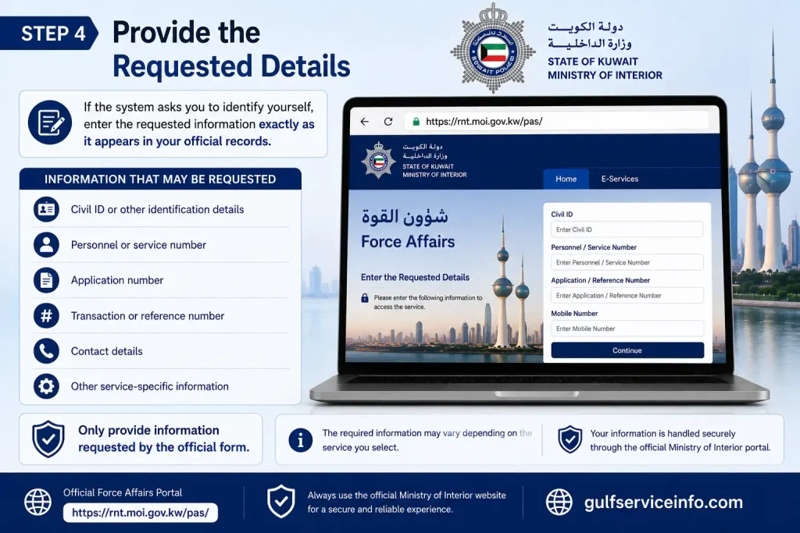Click the gear icon for Other service-specific information
This screenshot has height=533, width=800.
[46, 386]
